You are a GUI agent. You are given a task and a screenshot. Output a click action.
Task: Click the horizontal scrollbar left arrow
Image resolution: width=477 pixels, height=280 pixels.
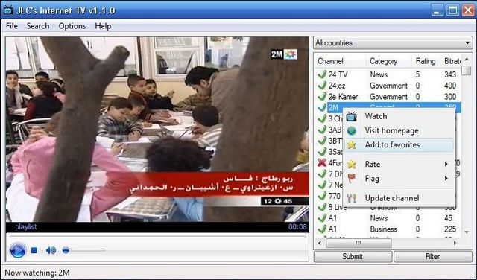pyautogui.click(x=319, y=243)
